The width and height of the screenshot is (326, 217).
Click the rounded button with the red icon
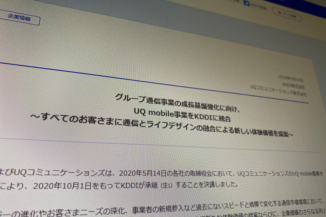tap(287, 15)
